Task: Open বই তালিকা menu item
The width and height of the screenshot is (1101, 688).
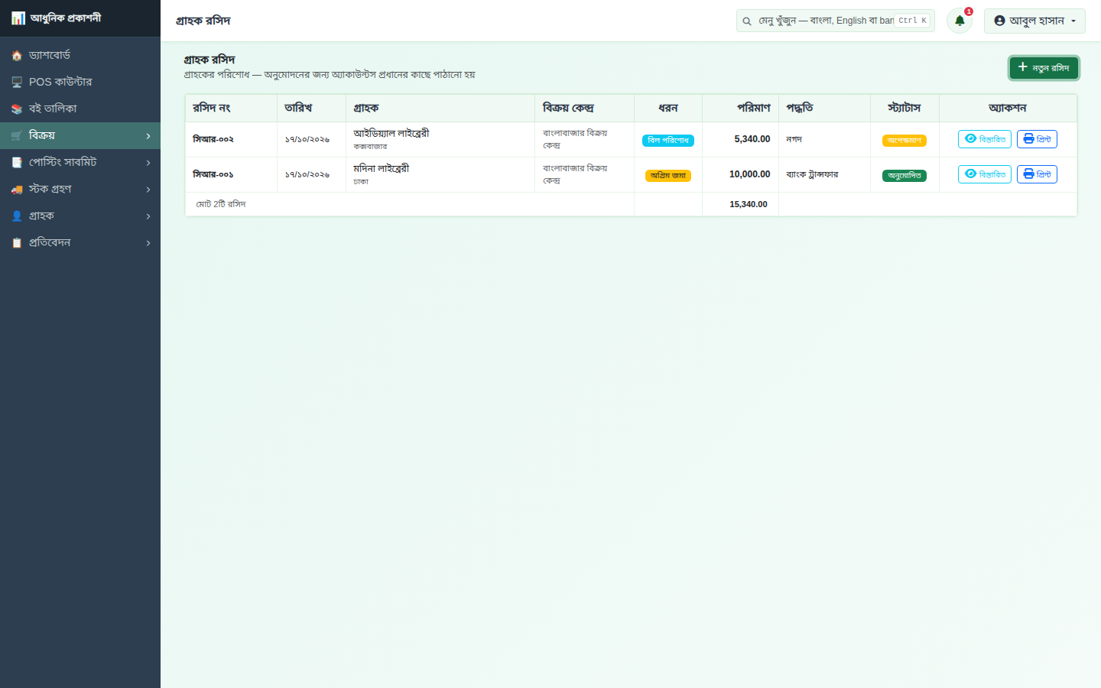Action: [80, 109]
